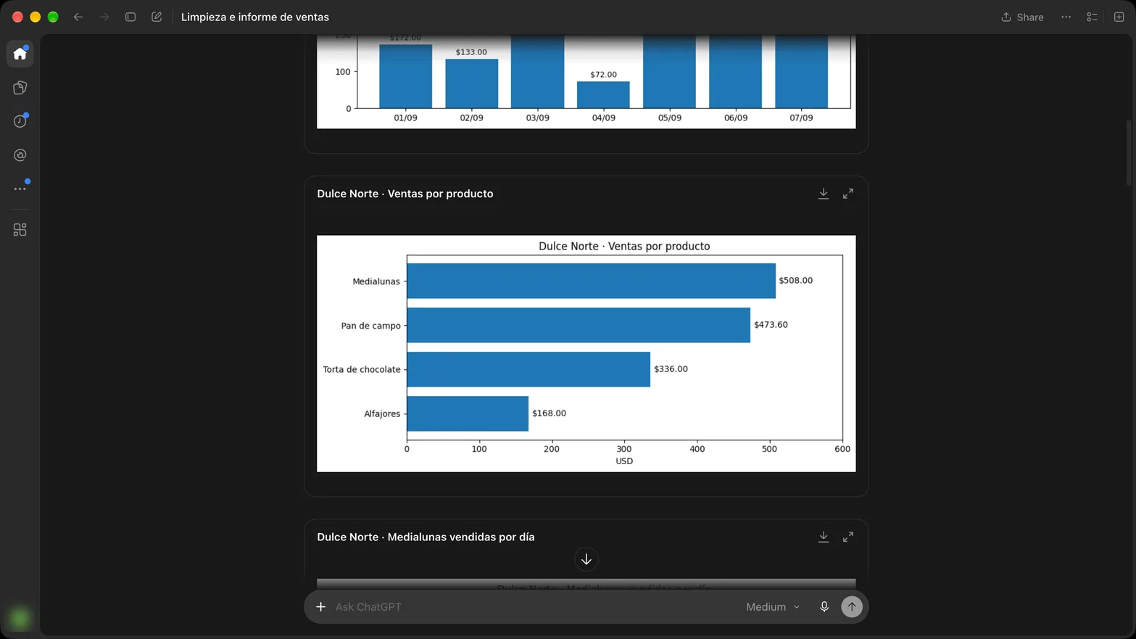Start voice dictation with the microphone
1136x639 pixels.
coord(824,606)
